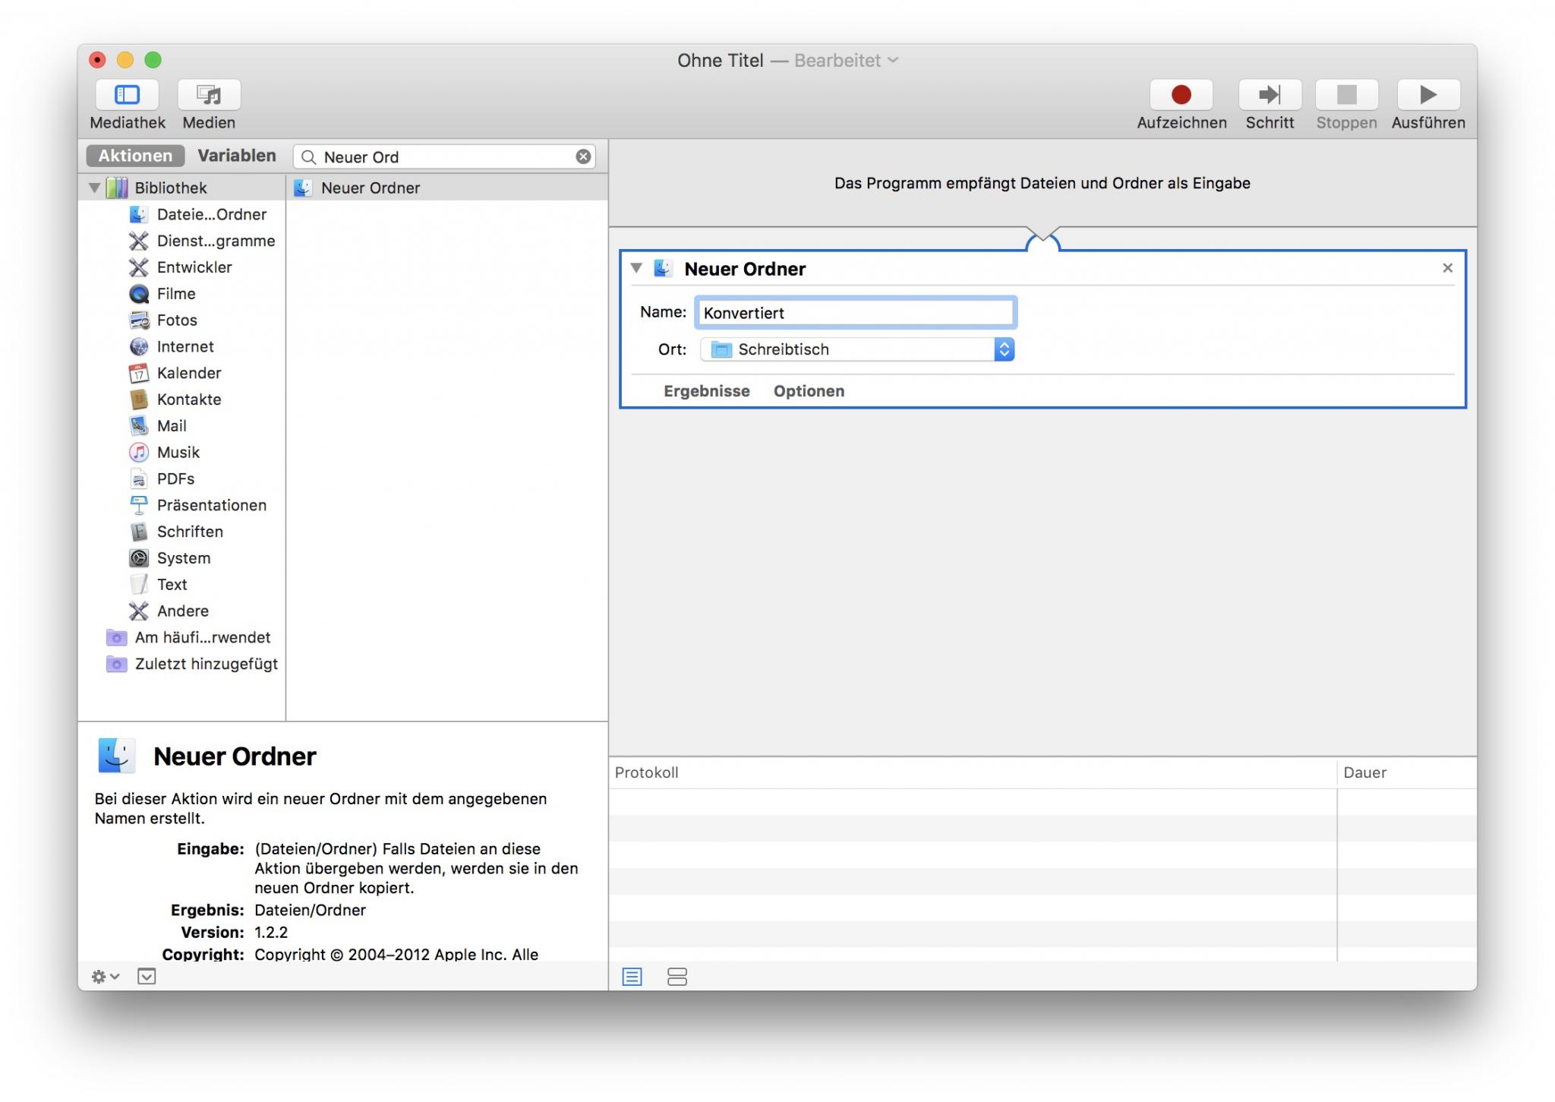Click the Name input field

[855, 312]
